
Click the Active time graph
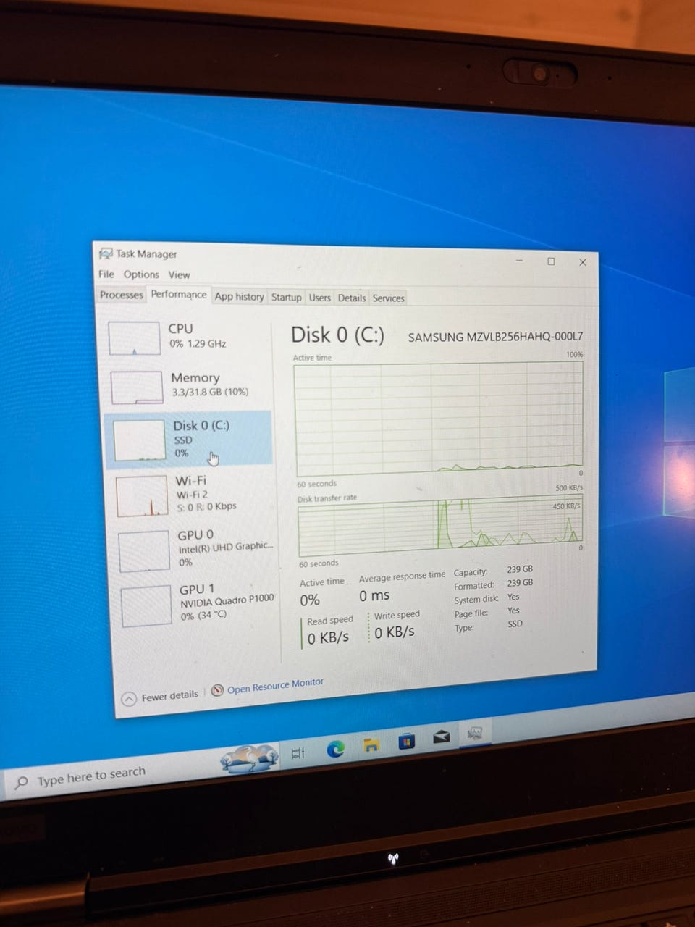(x=438, y=419)
